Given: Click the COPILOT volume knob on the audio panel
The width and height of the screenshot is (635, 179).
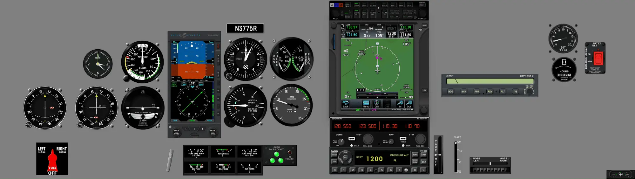Looking at the screenshot, I should pyautogui.click(x=422, y=13).
